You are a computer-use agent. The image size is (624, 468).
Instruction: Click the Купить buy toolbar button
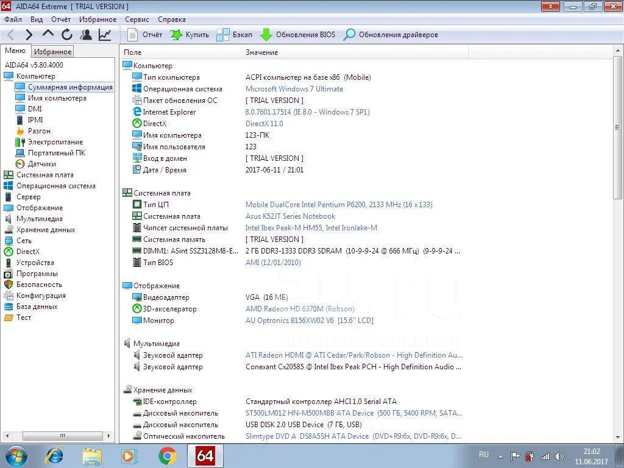190,35
